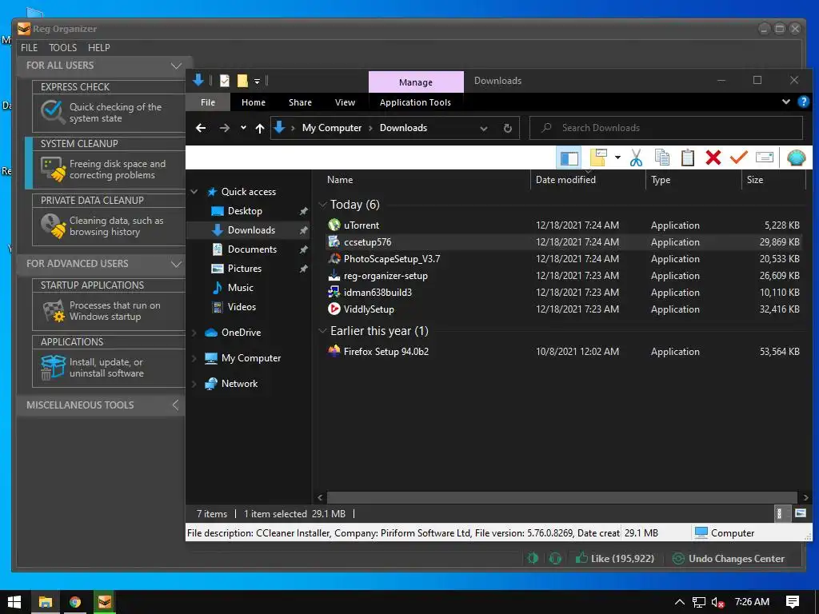Switch to the Home ribbon tab
The image size is (819, 614).
pyautogui.click(x=254, y=102)
